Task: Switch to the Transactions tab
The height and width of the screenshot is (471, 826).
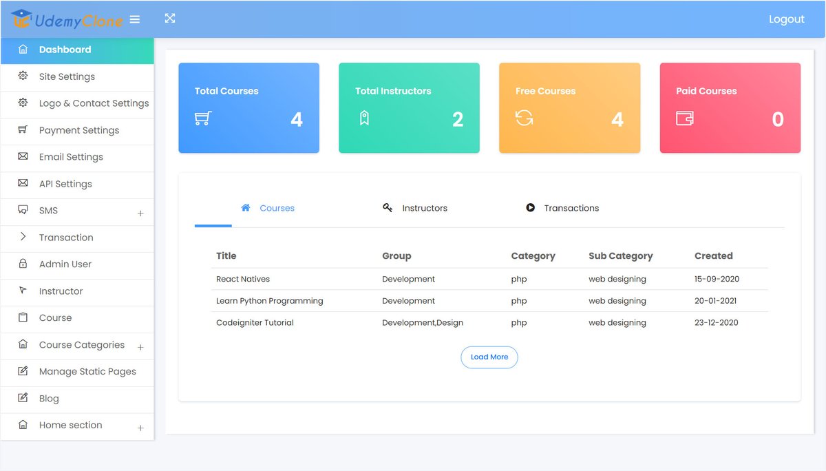Action: 562,208
